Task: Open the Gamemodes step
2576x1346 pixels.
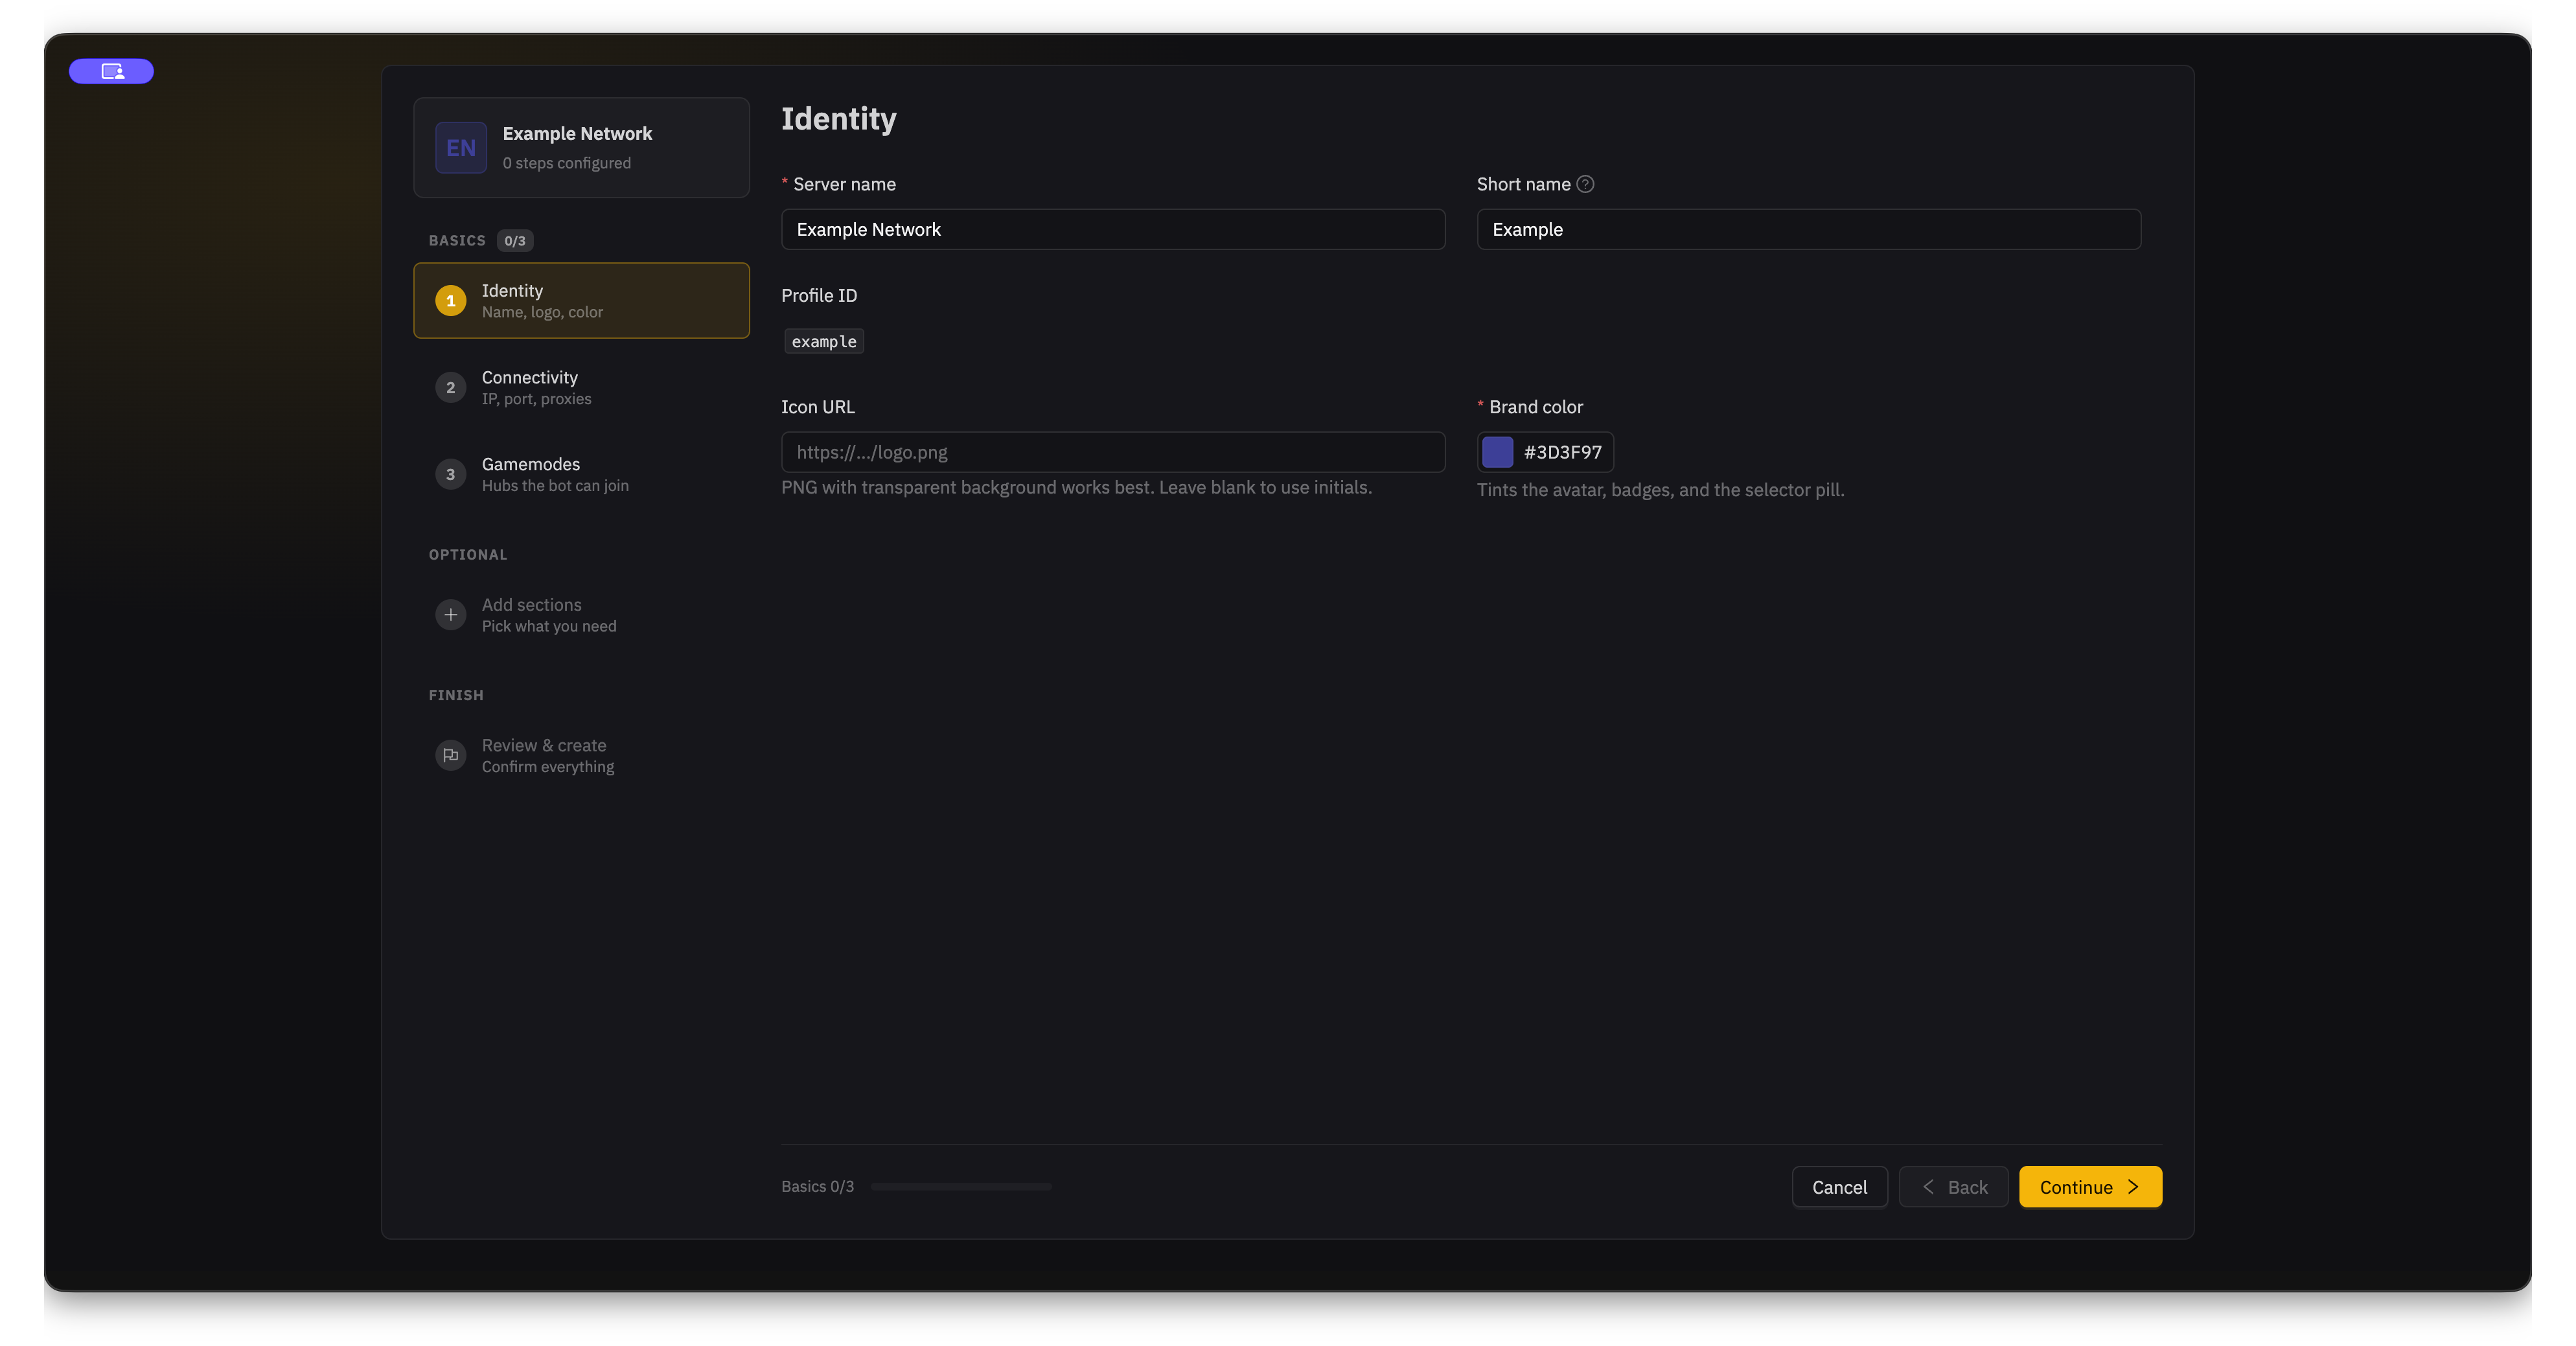Action: (581, 474)
